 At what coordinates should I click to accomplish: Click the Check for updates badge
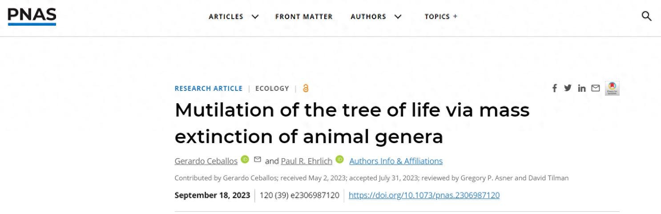(x=612, y=88)
